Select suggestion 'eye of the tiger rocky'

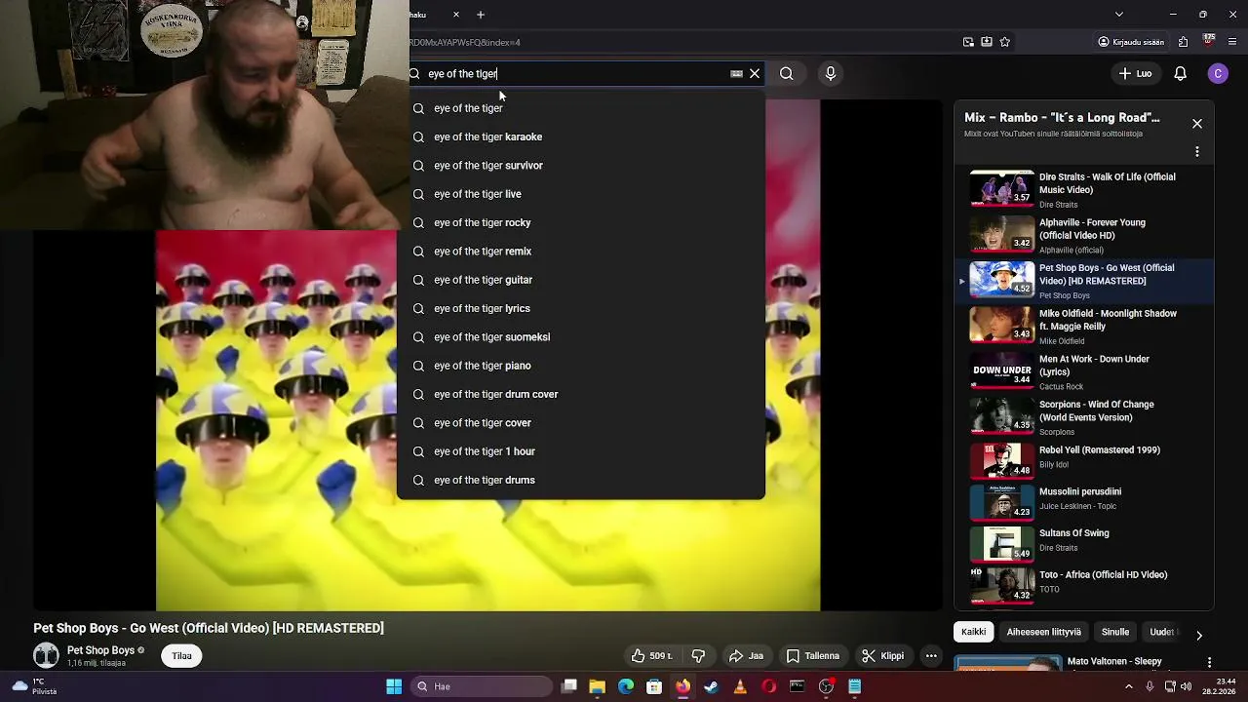[x=580, y=222]
